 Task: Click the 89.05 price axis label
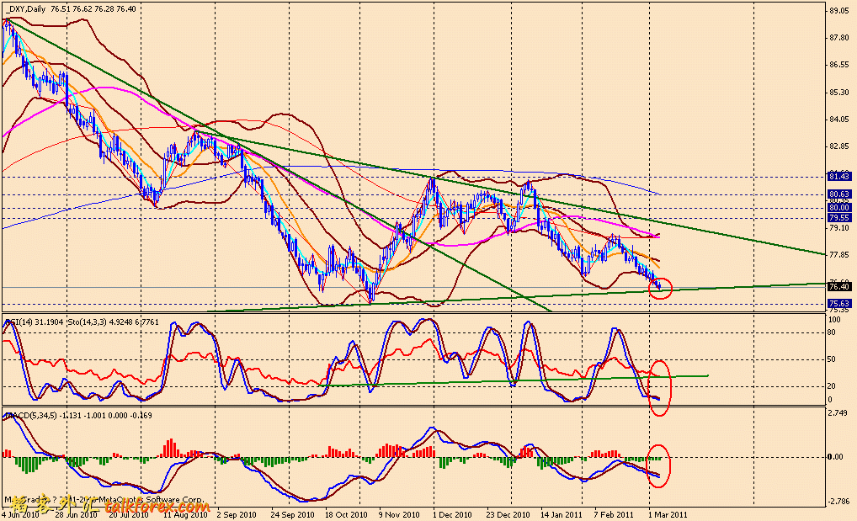[x=839, y=10]
